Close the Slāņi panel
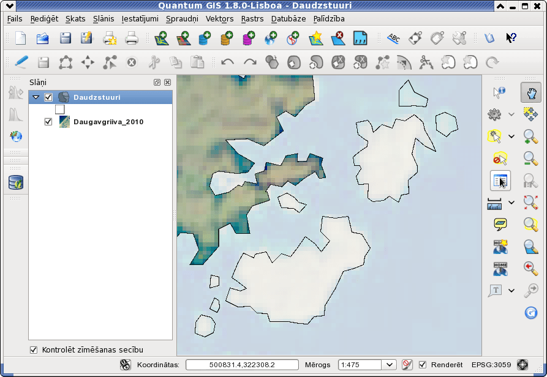547x377 pixels. tap(167, 82)
